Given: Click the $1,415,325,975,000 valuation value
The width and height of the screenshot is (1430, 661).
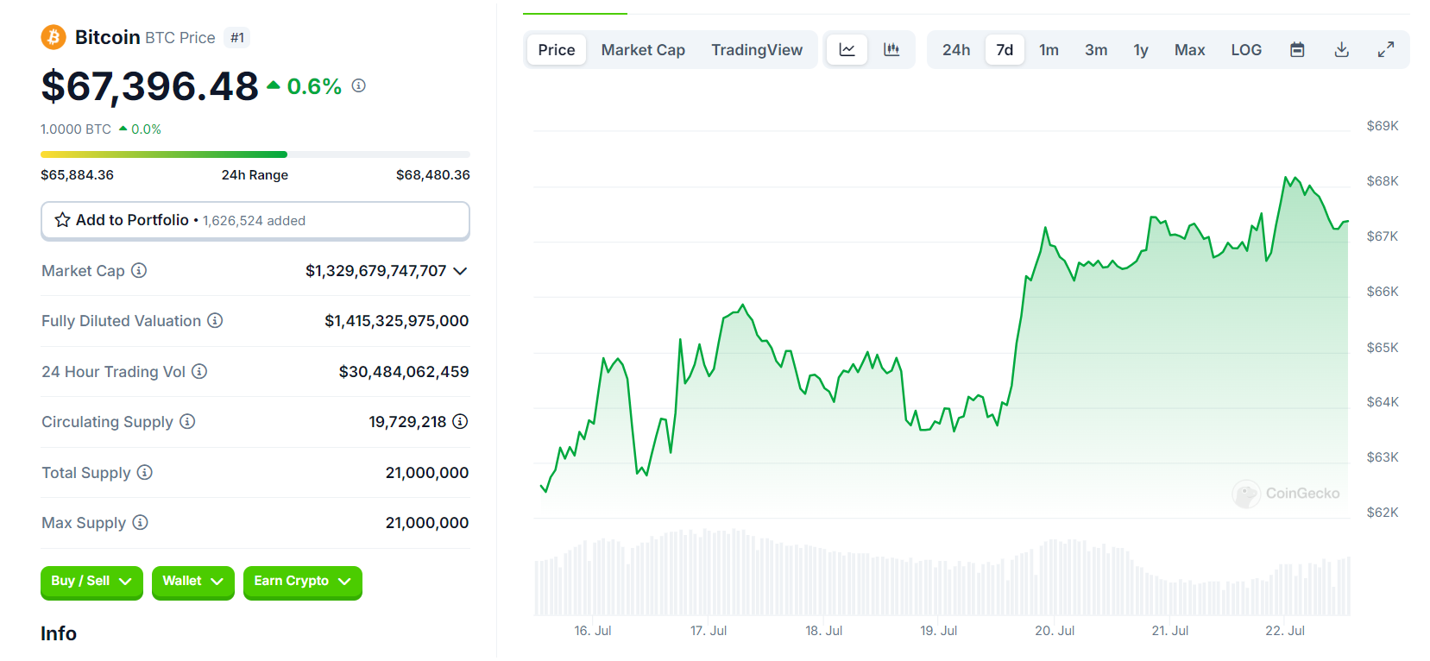Looking at the screenshot, I should (397, 321).
